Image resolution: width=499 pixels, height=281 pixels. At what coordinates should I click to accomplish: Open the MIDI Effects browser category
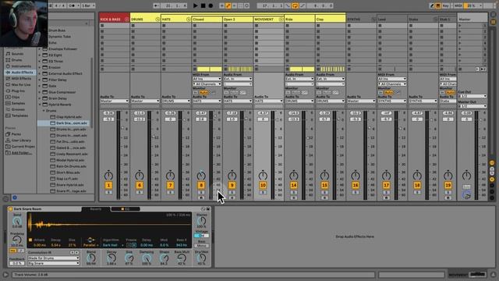(x=21, y=78)
